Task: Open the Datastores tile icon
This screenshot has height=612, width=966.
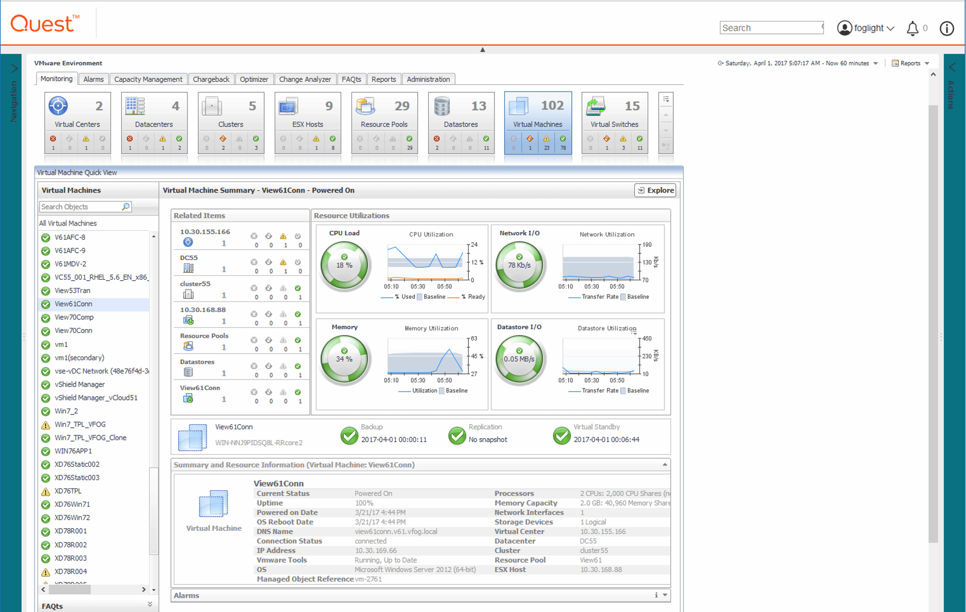Action: [x=442, y=105]
